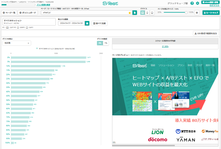Click the 21.98% scroll average link
This screenshot has height=149, width=221.
point(165,46)
